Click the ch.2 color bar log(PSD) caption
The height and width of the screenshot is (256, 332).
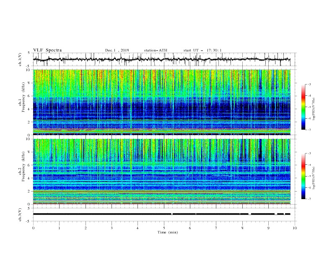click(x=314, y=178)
